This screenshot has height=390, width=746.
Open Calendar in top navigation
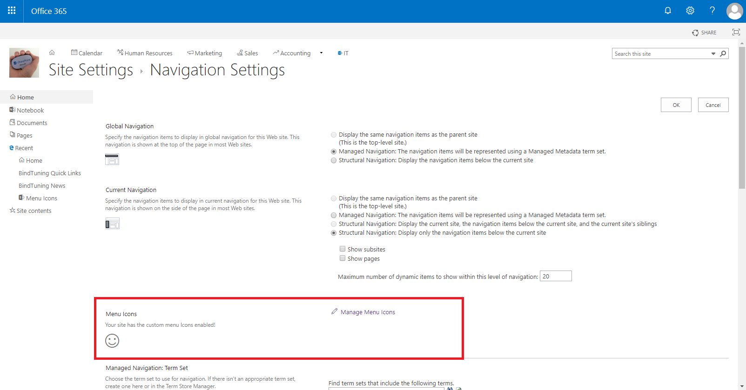click(87, 53)
